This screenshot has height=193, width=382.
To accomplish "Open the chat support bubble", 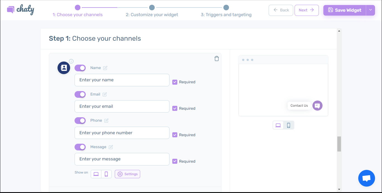I will tap(366, 178).
